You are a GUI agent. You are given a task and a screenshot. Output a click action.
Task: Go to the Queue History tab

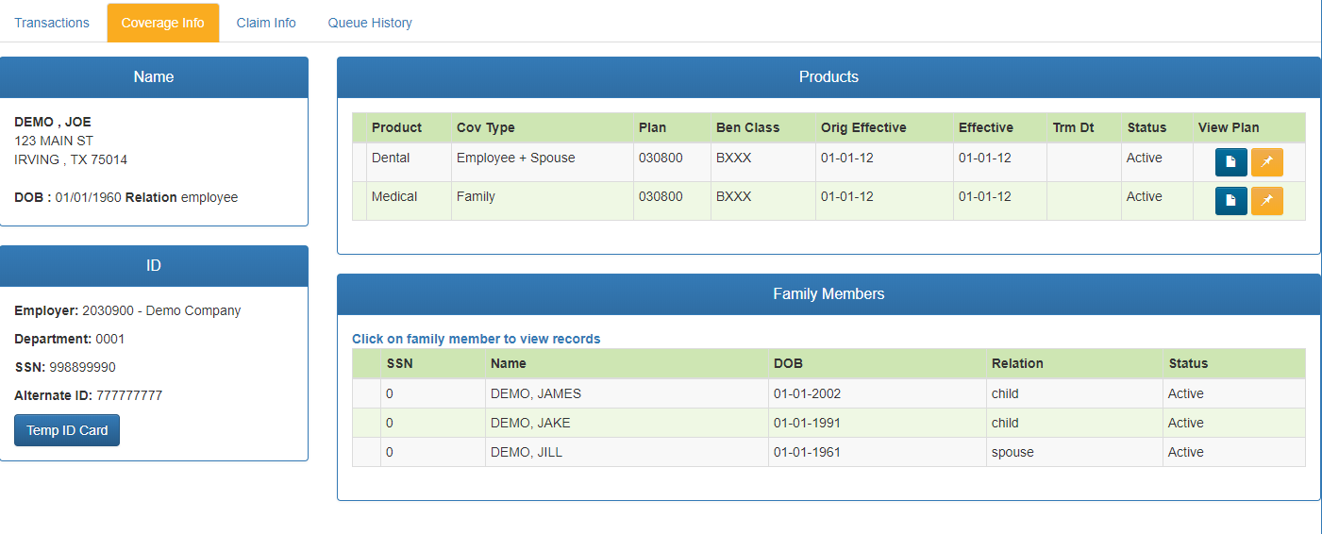click(x=370, y=23)
